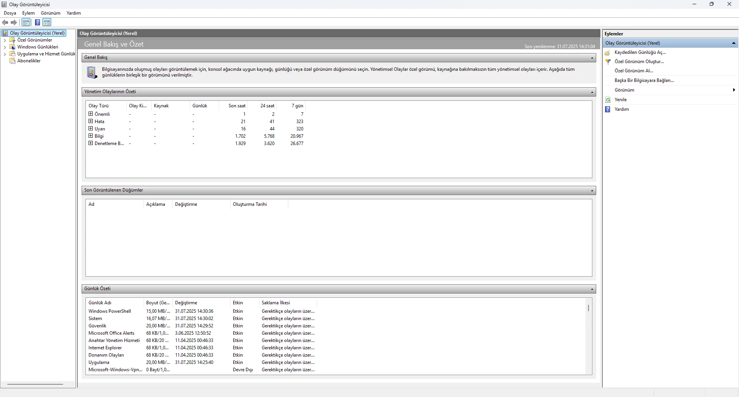This screenshot has height=397, width=739.
Task: Click the Uygulama ve Hizmet Günlükleri folder icon
Action: (x=12, y=54)
